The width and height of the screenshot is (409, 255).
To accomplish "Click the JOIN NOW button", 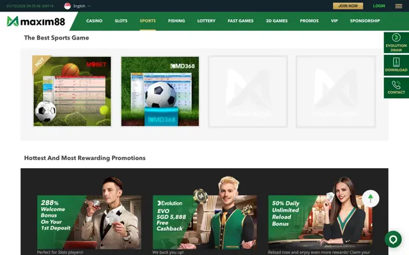I will click(348, 6).
